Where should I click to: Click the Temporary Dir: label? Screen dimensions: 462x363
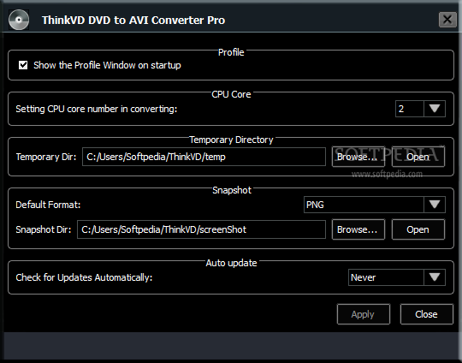[46, 157]
